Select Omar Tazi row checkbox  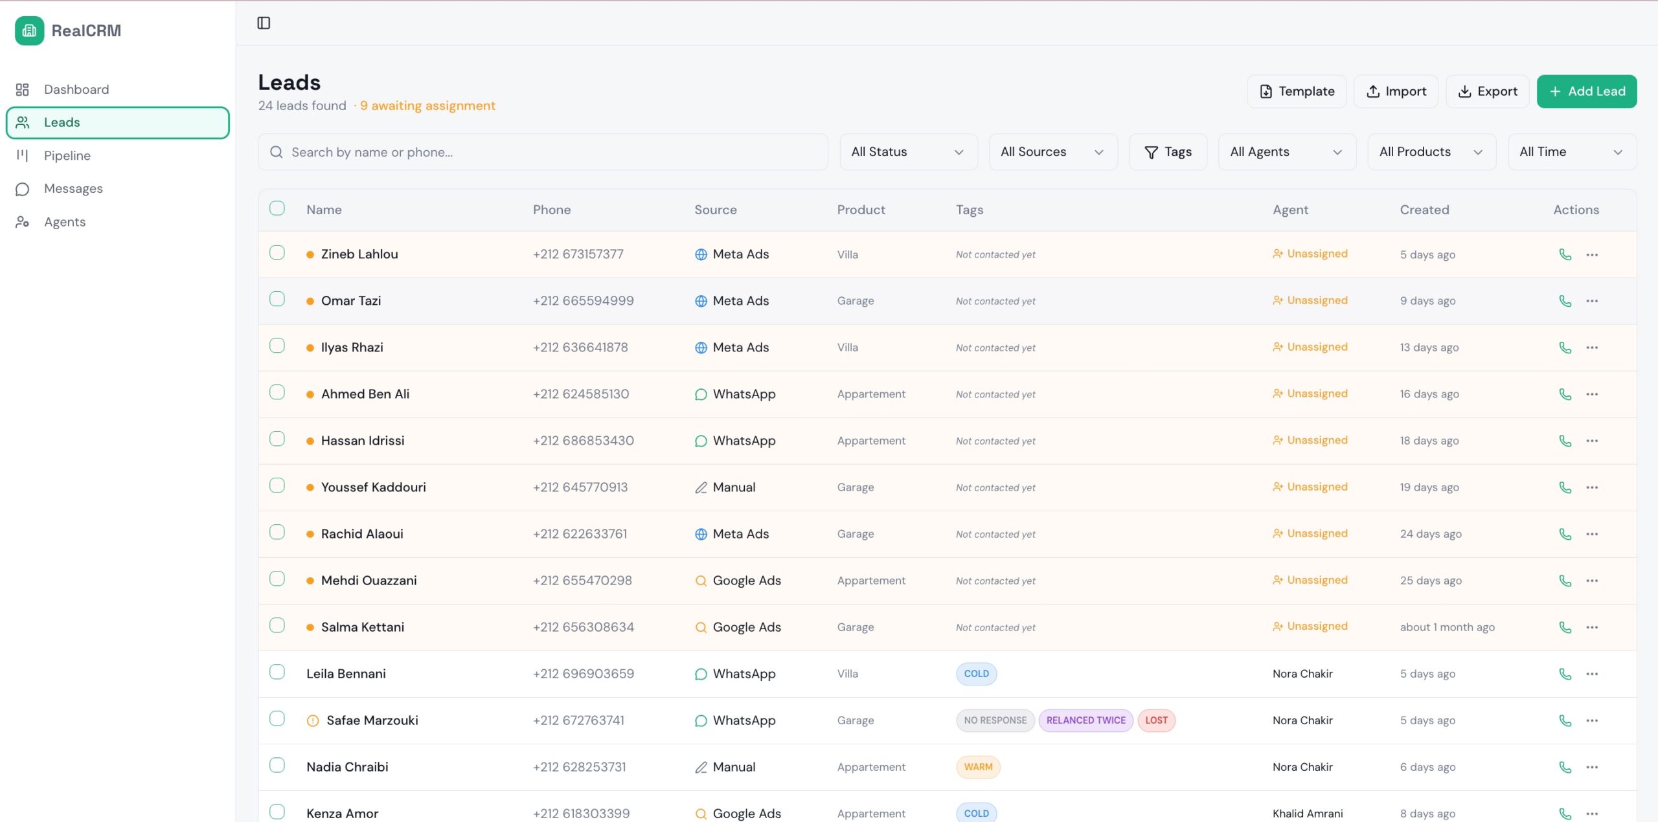[277, 299]
